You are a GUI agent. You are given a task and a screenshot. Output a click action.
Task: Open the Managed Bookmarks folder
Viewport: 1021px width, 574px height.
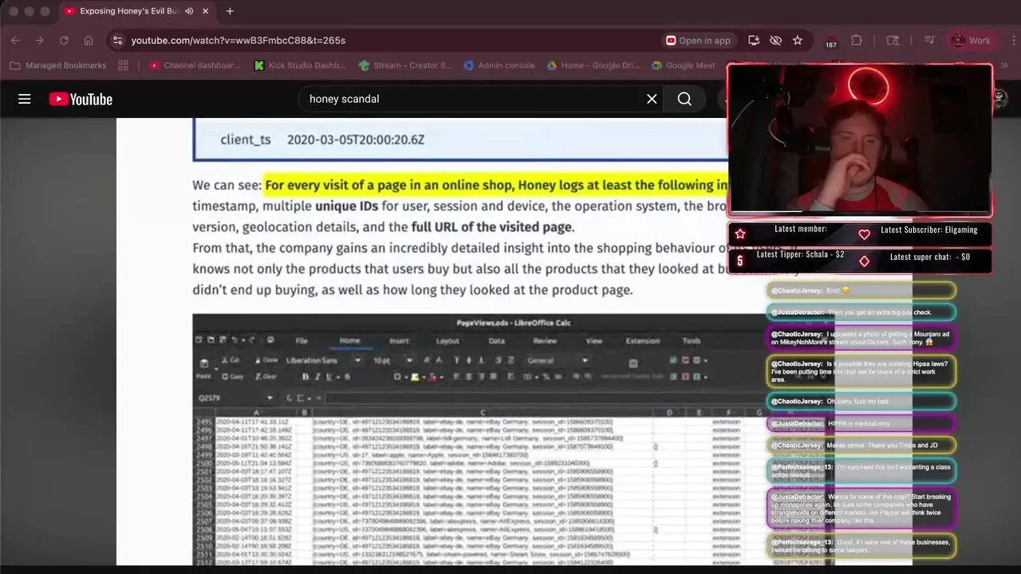coord(57,65)
